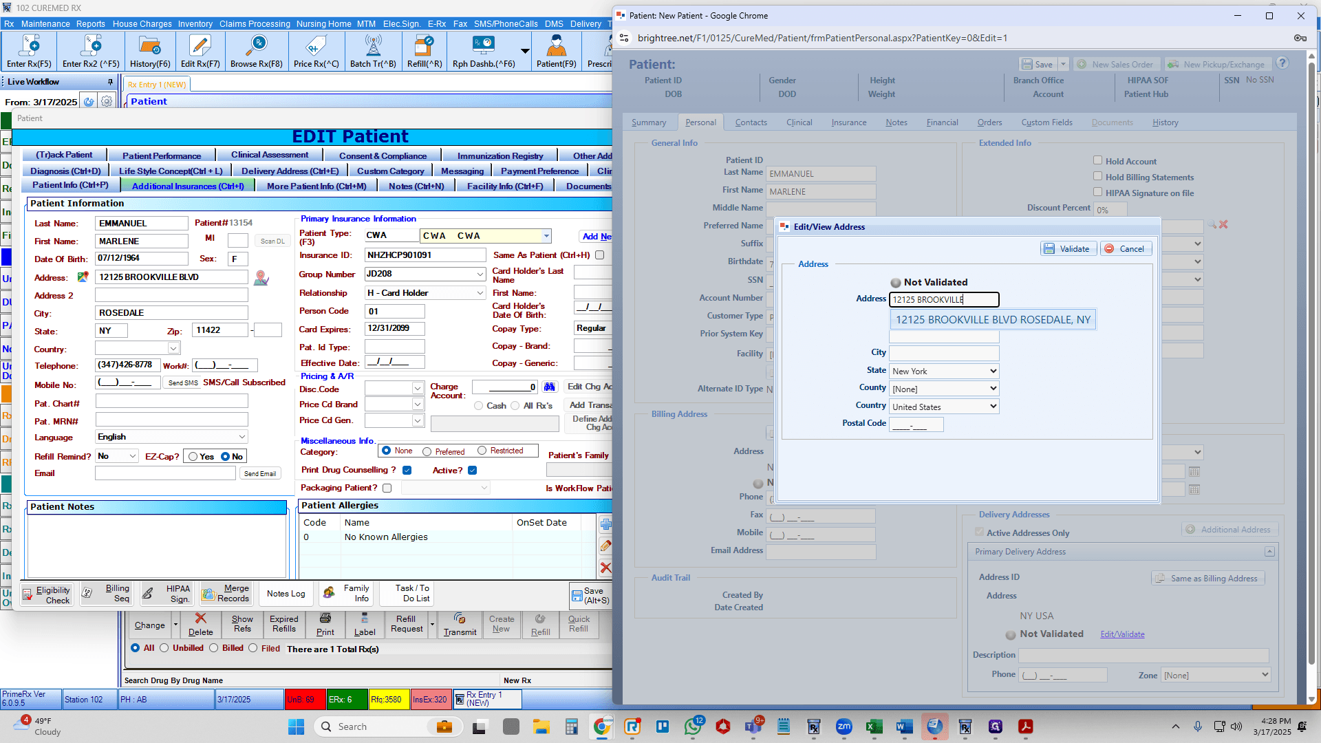
Task: Click the Send SMS button
Action: click(x=182, y=383)
